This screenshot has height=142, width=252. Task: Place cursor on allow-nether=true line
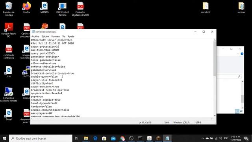coord(44,64)
